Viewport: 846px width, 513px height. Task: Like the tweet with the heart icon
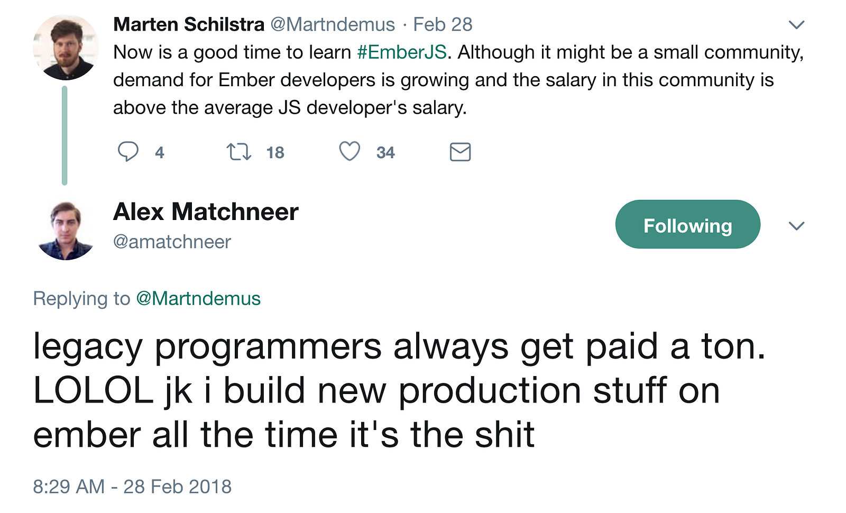[350, 152]
